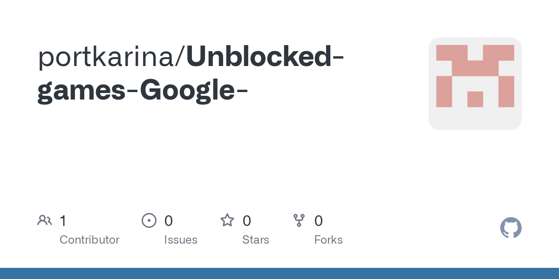Image resolution: width=559 pixels, height=279 pixels.
Task: Click the star outline icon
Action: pos(227,220)
